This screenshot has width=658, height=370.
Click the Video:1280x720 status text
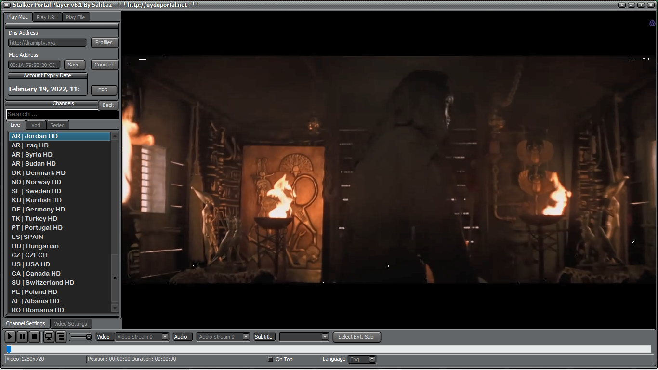point(26,359)
